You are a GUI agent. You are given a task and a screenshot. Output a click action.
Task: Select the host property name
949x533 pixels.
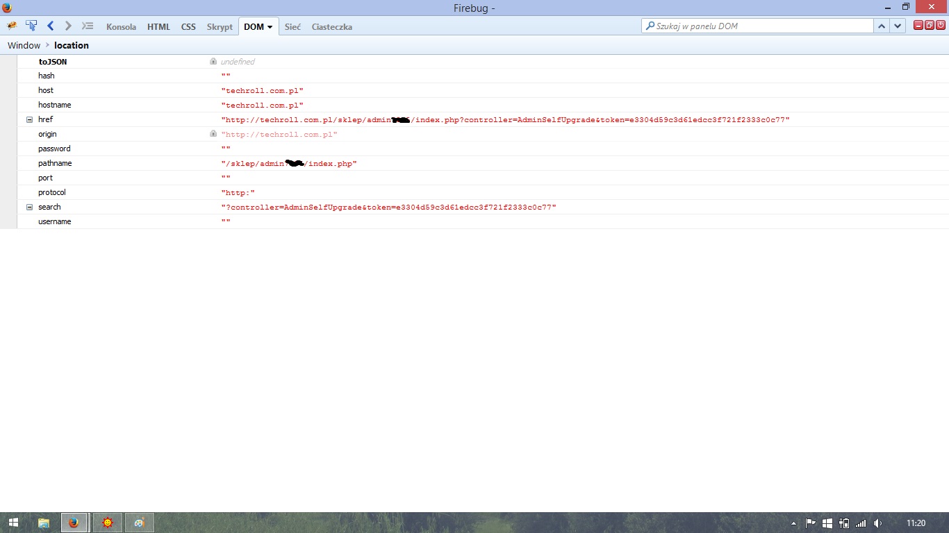[x=46, y=90]
